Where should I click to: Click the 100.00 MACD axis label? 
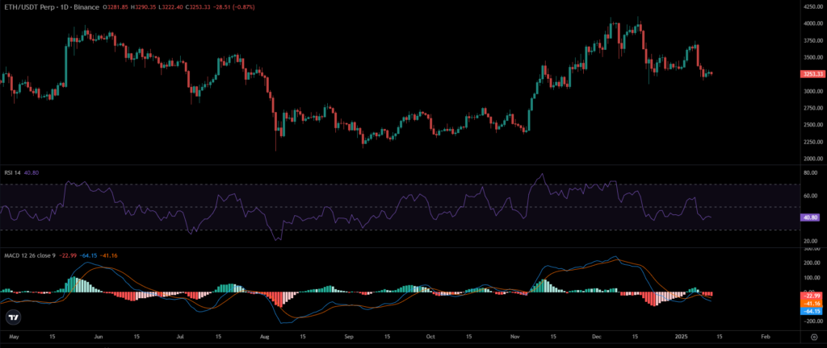(x=811, y=277)
